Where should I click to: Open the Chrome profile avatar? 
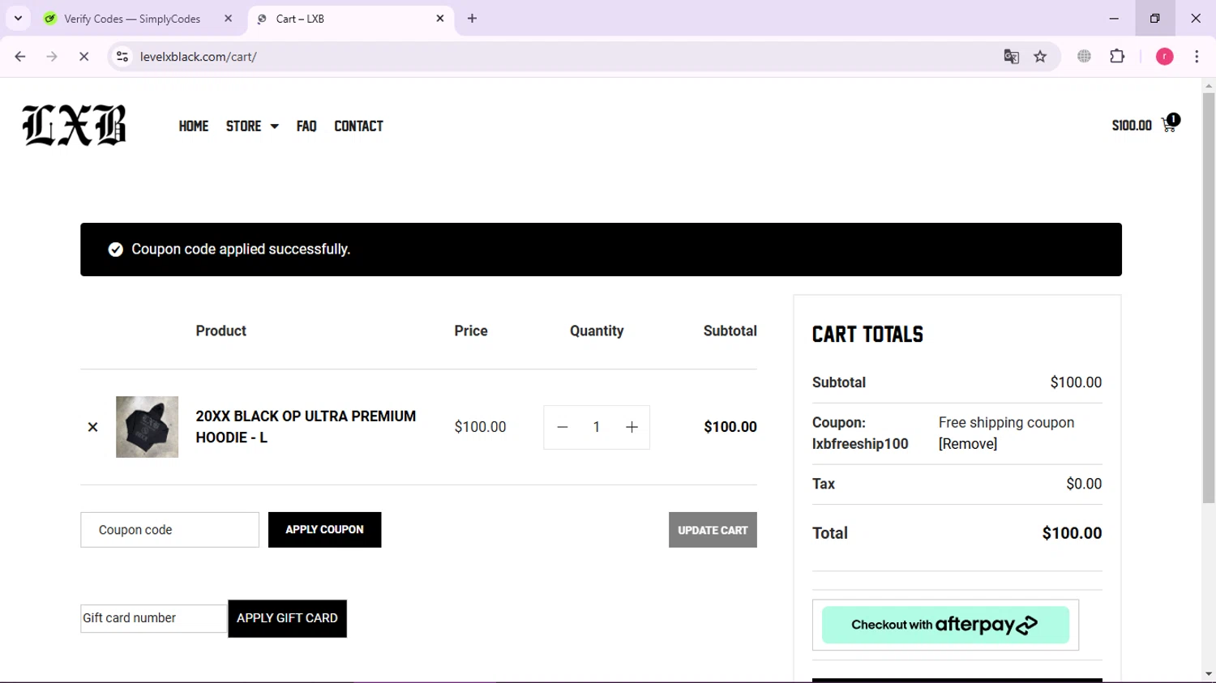[x=1164, y=57]
